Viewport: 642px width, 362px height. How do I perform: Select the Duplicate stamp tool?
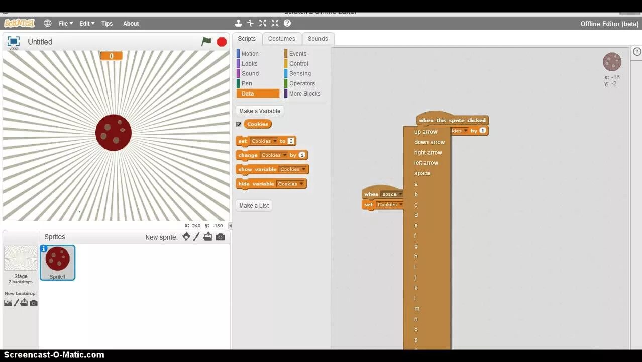pyautogui.click(x=239, y=23)
